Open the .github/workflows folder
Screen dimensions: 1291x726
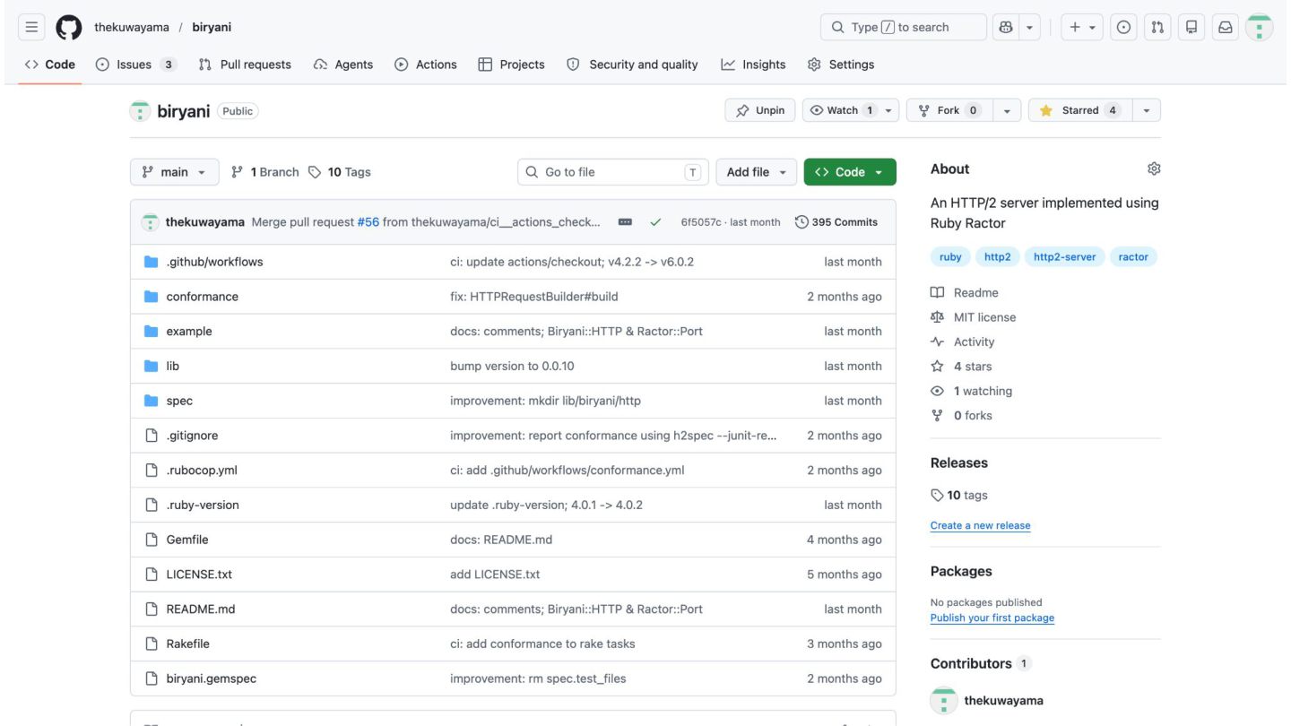point(214,262)
